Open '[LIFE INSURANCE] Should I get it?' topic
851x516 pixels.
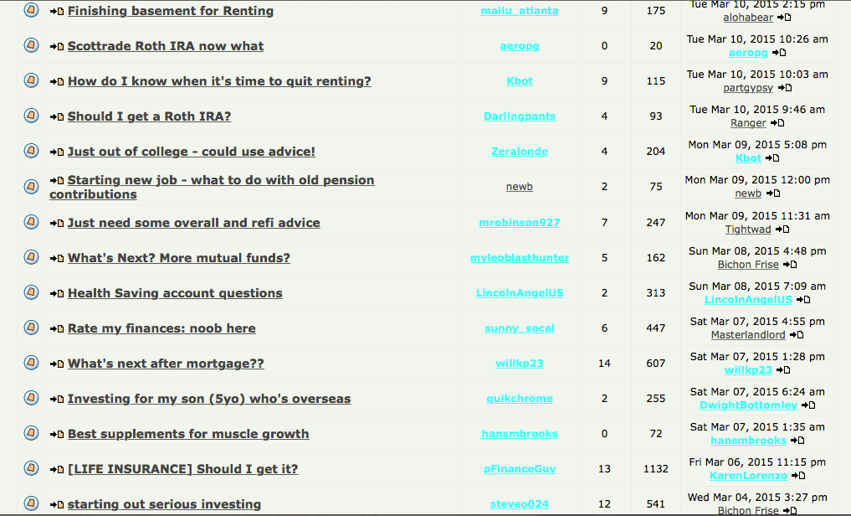pos(183,469)
